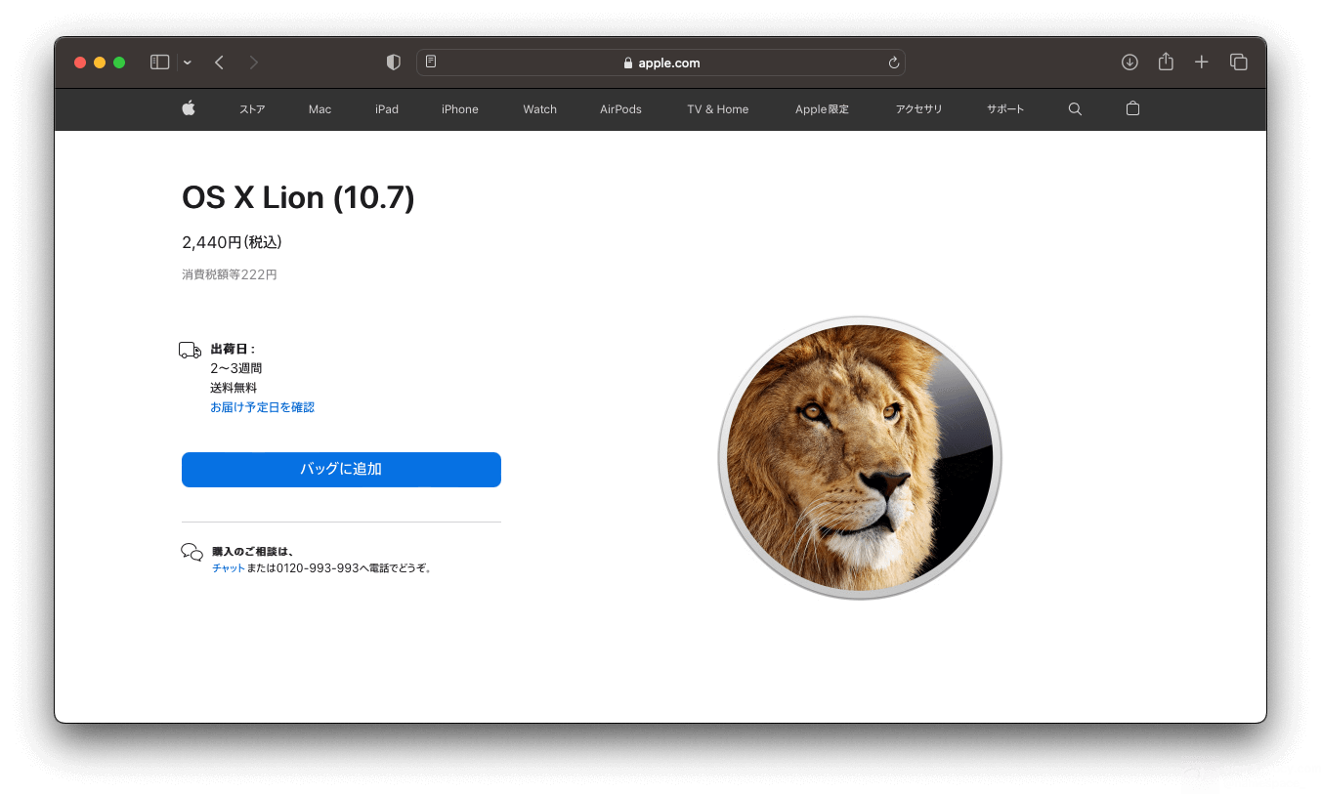The width and height of the screenshot is (1321, 795).
Task: Follow the お届け予定日を確認 link
Action: point(262,407)
